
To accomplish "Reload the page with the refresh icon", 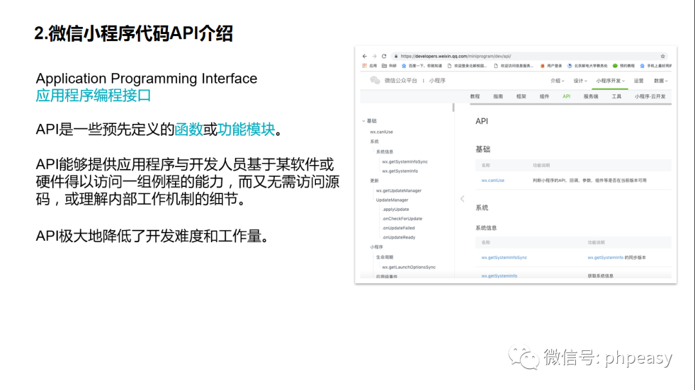I will tap(384, 57).
